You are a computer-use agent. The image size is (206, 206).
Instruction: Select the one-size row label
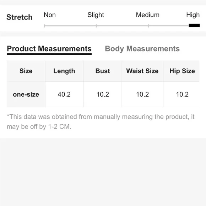pos(26,94)
